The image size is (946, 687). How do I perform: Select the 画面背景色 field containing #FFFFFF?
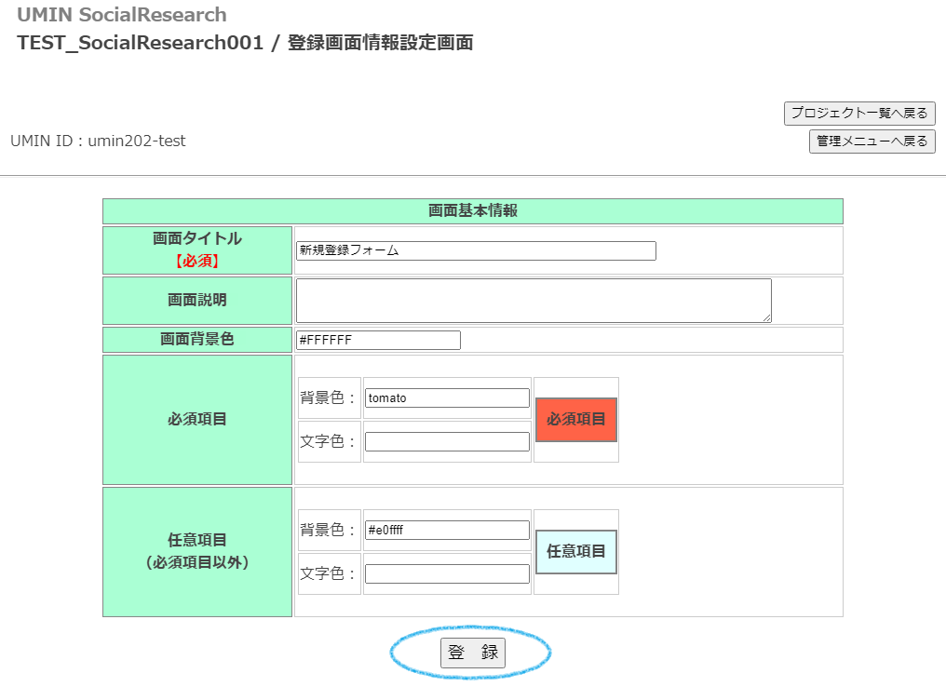(x=378, y=340)
